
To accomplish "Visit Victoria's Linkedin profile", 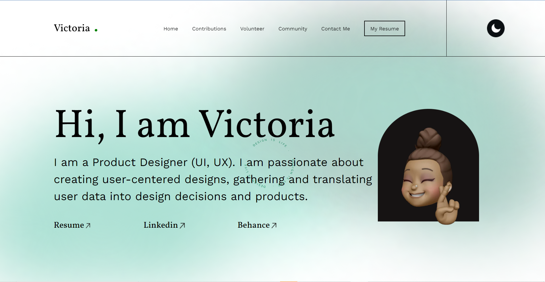I will (160, 225).
